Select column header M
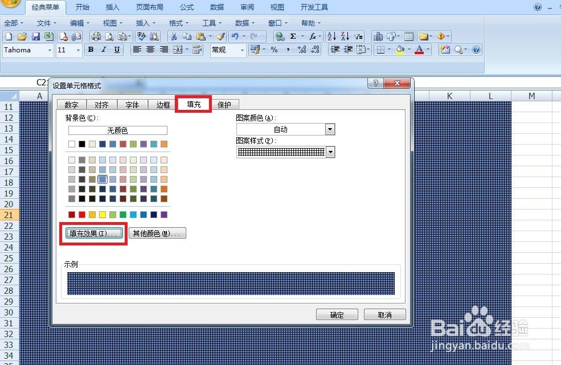This screenshot has width=561, height=365. pos(531,96)
